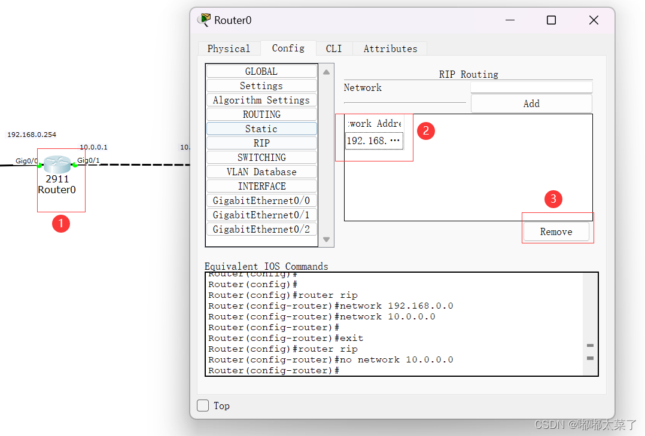Click the Router0 window title icon
Screen dimensions: 645x436
coord(204,20)
